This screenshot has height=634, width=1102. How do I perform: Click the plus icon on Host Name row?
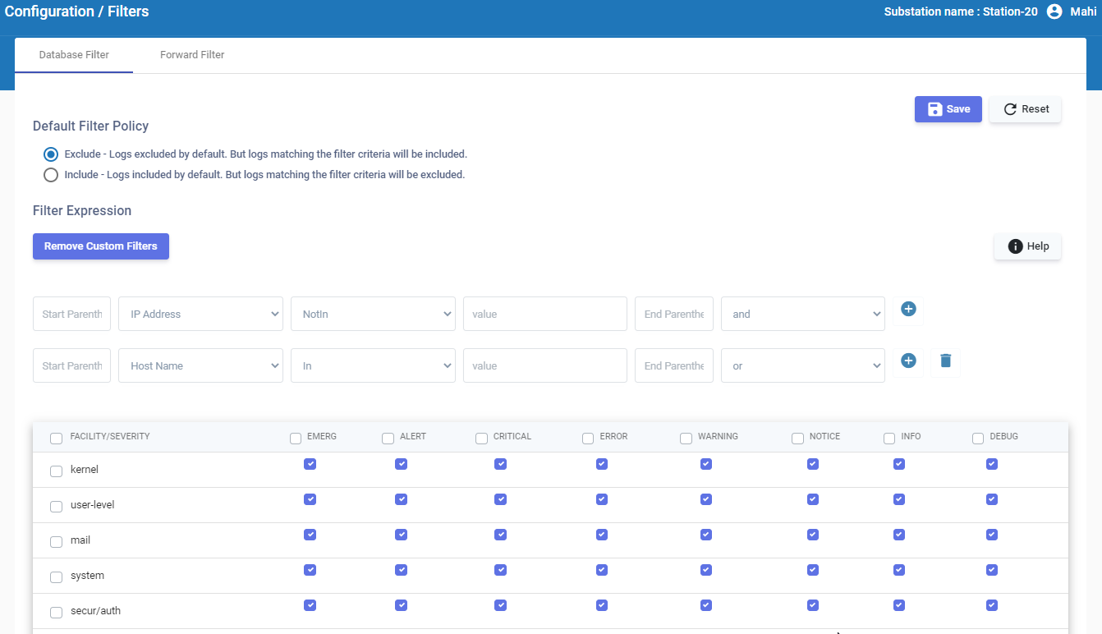point(908,361)
